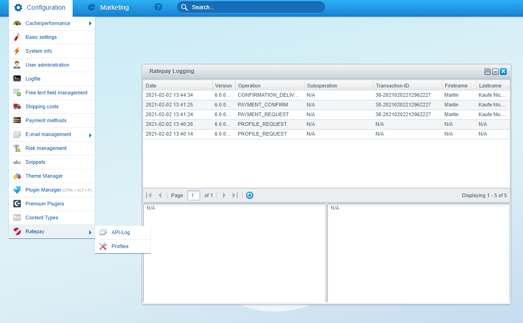Click the Profiles wrench icon
This screenshot has width=523, height=323.
point(103,246)
